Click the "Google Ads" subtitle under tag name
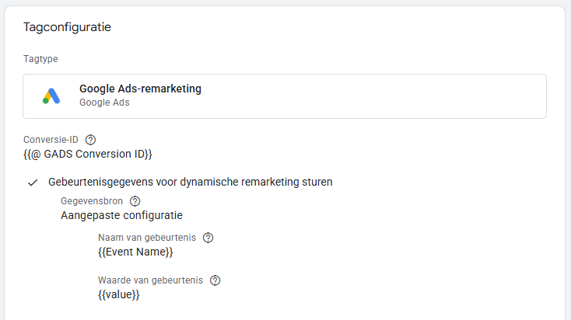Image resolution: width=571 pixels, height=320 pixels. click(x=104, y=103)
